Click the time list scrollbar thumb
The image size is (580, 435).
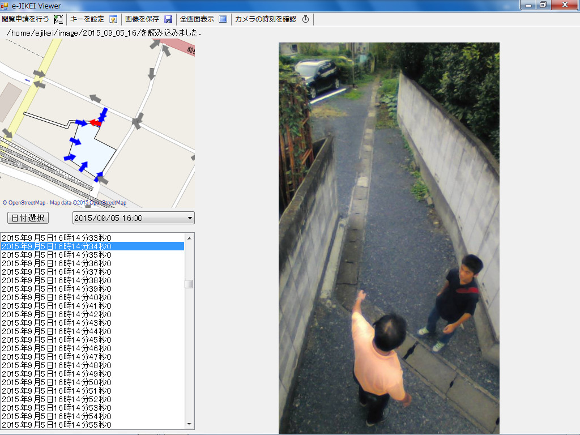(x=189, y=284)
